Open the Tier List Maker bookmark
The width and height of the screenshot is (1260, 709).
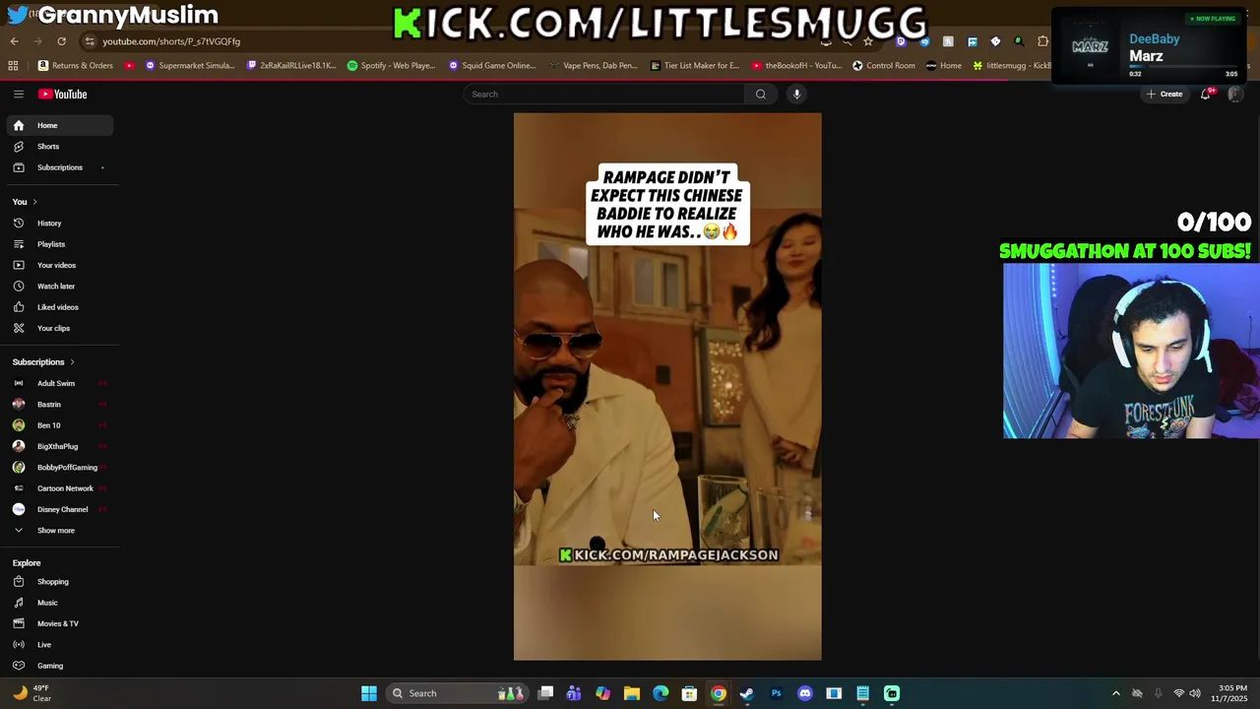click(695, 66)
